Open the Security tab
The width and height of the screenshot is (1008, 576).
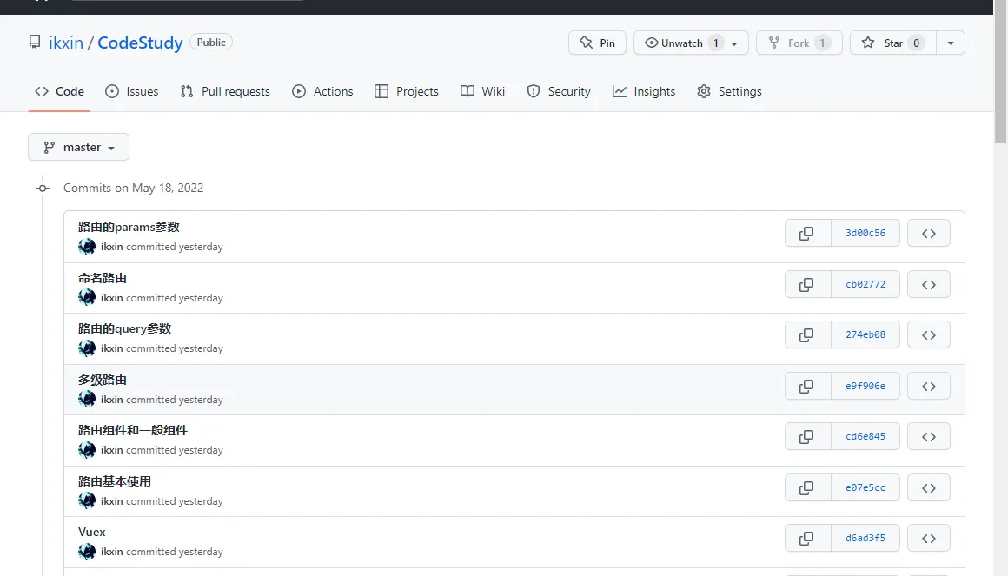click(x=559, y=91)
